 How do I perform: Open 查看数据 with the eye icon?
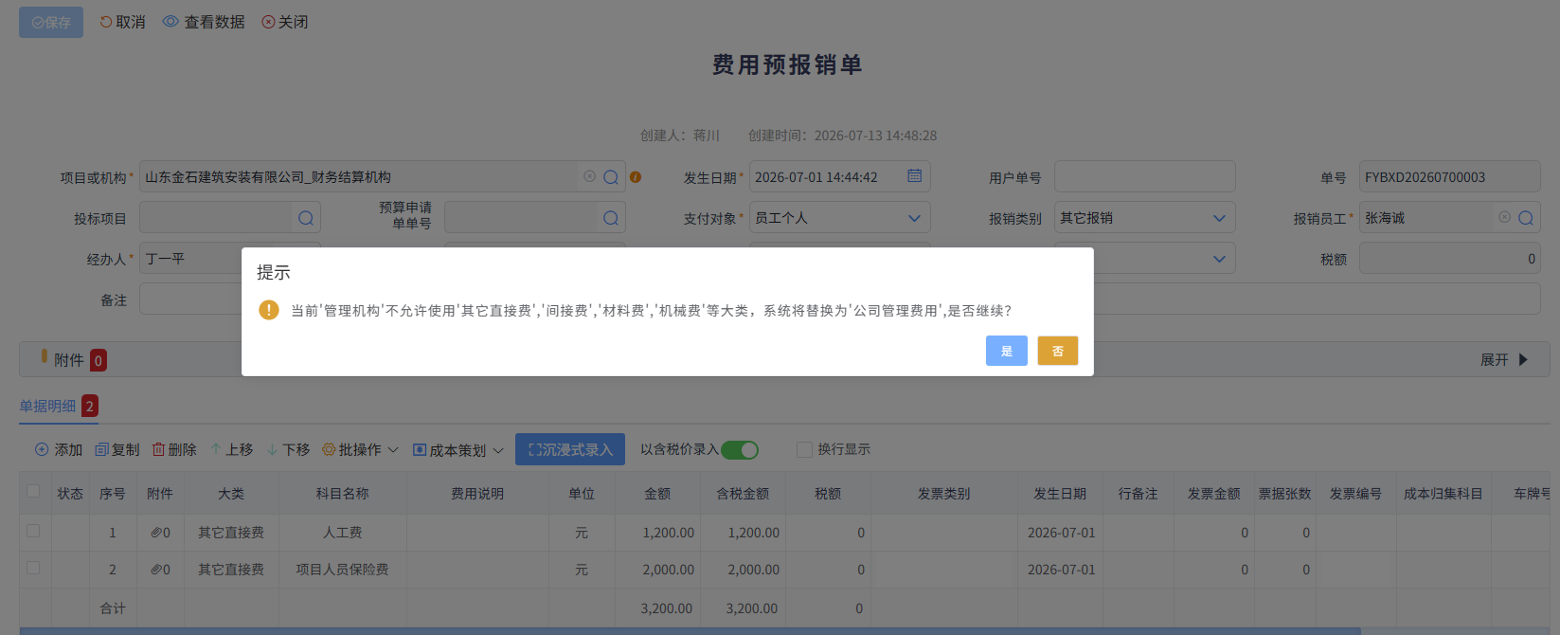pyautogui.click(x=204, y=22)
